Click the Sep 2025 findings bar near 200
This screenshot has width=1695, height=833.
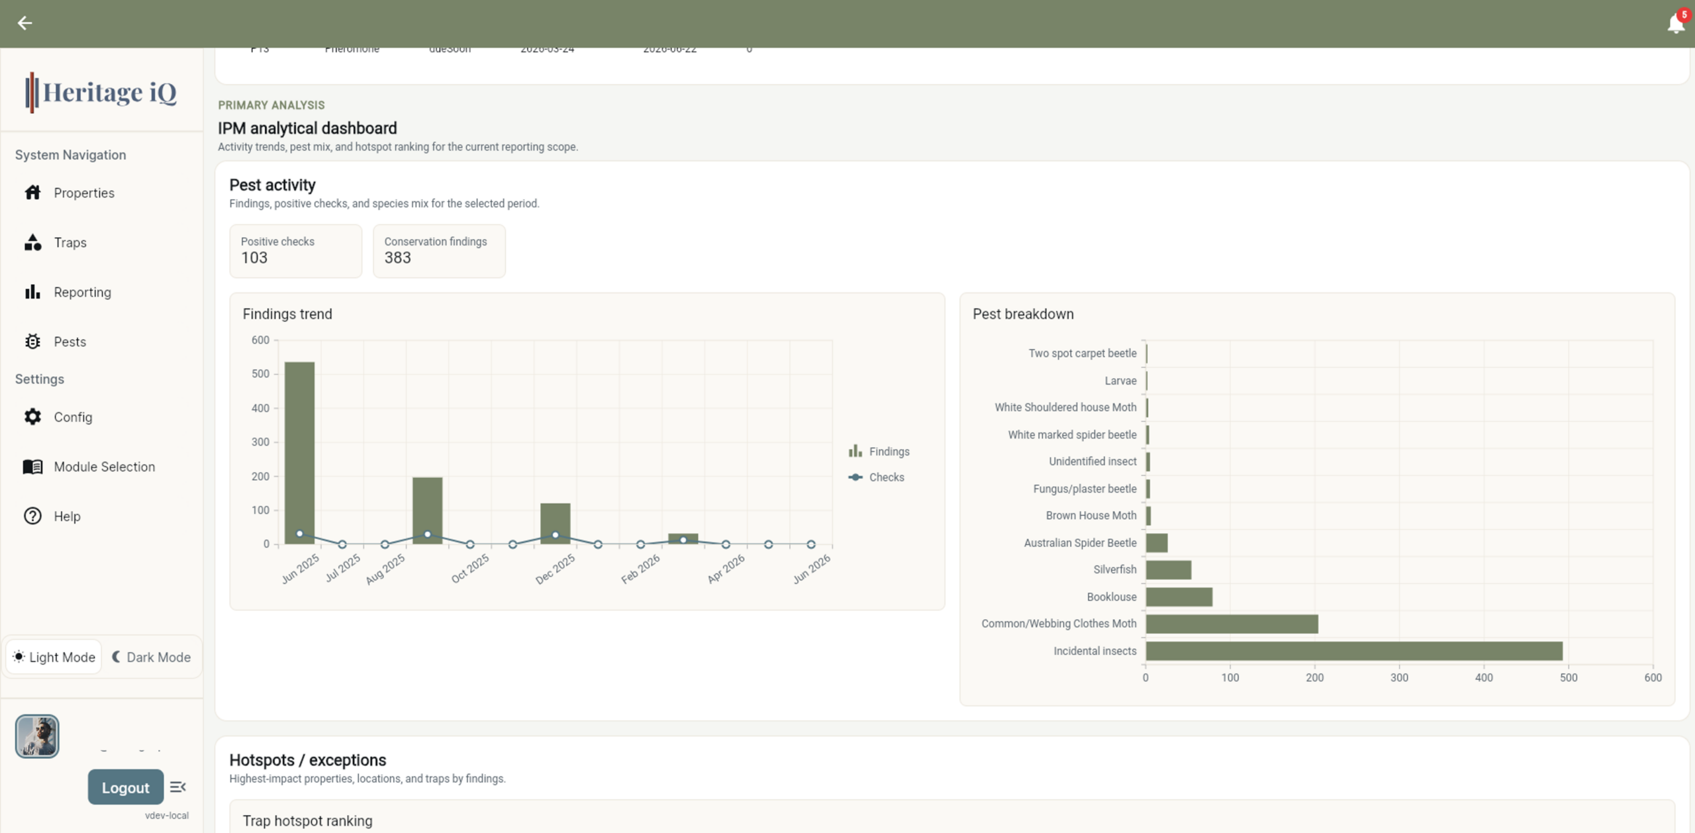tap(427, 511)
